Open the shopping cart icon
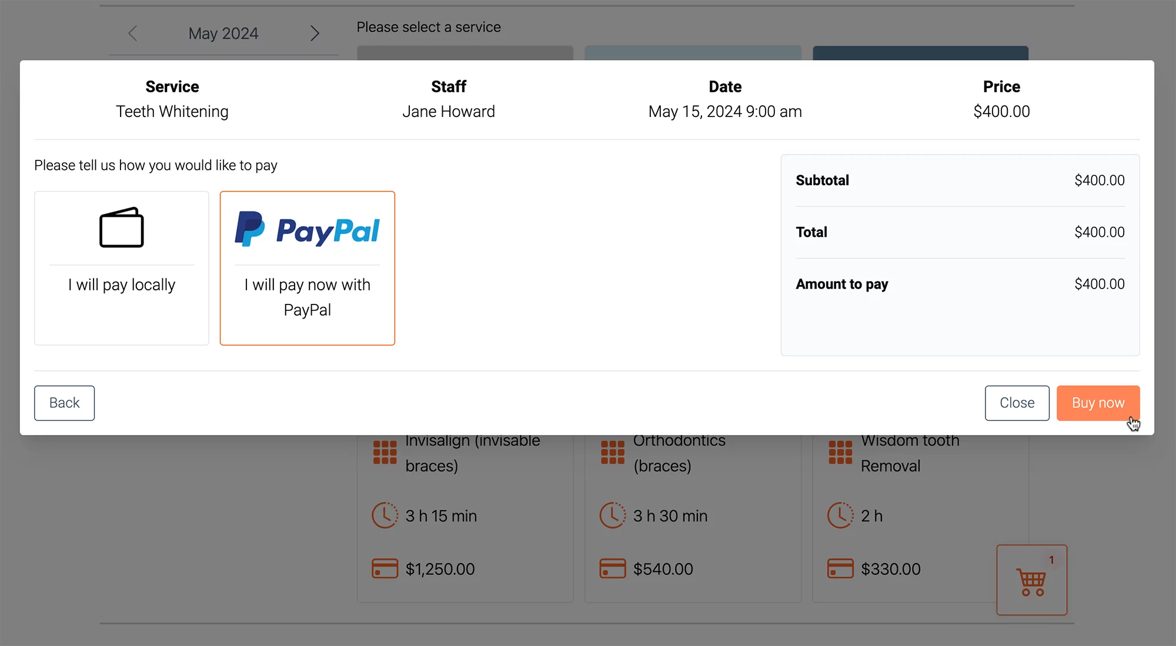This screenshot has width=1176, height=646. 1032,580
